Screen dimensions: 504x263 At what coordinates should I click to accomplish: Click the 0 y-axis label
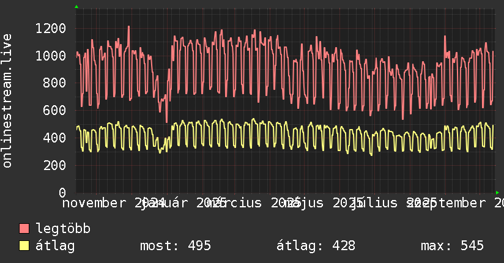coord(62,193)
